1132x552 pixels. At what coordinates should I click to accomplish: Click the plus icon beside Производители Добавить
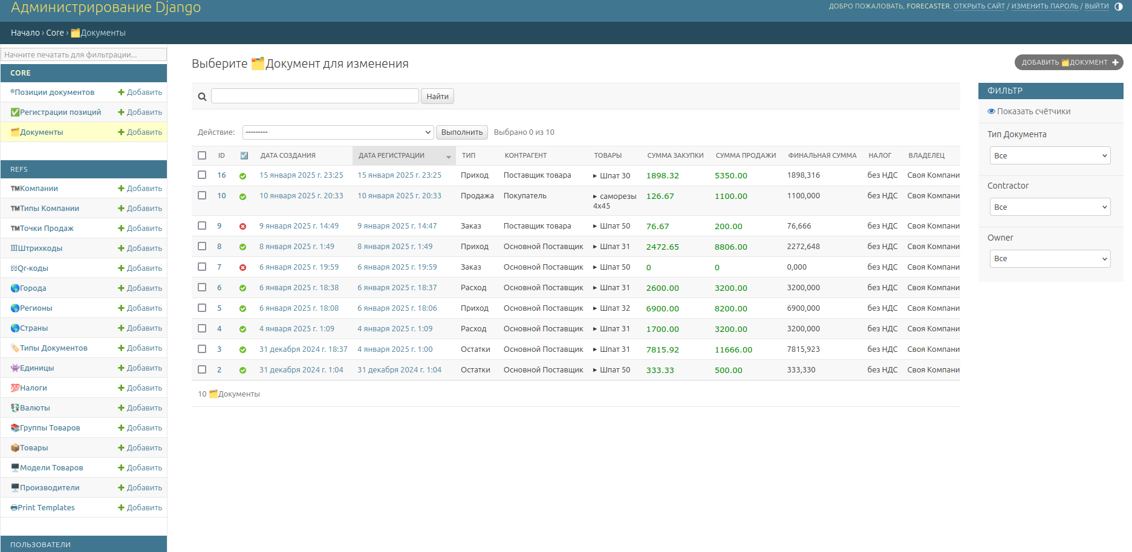tap(121, 488)
